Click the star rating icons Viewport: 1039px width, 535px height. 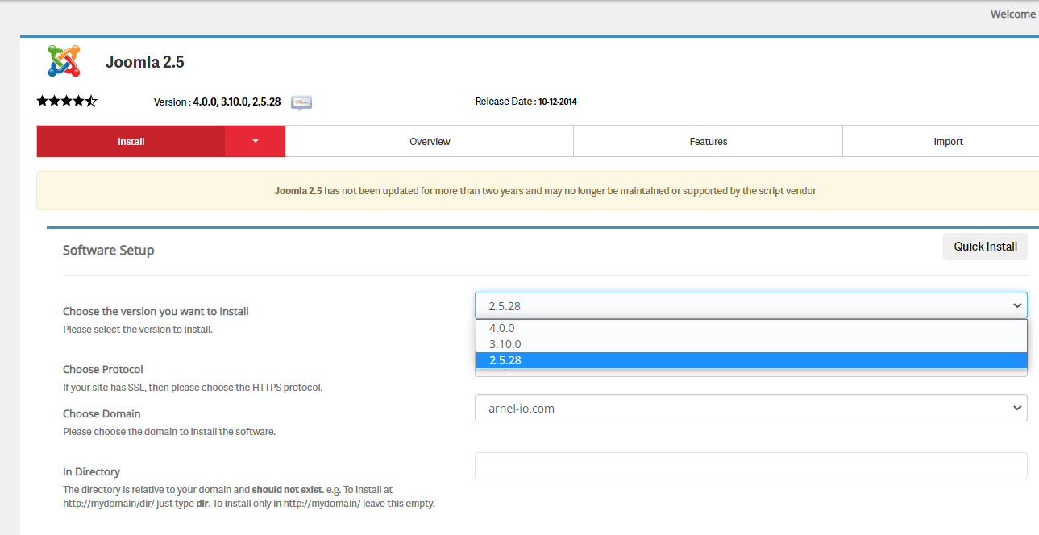[67, 102]
